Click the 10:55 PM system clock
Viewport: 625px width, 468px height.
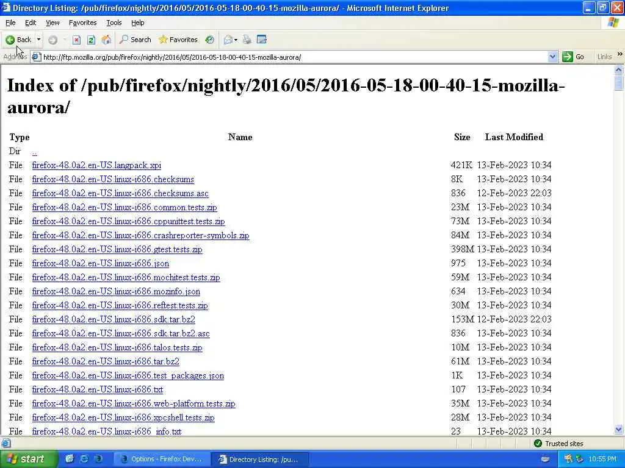coord(602,459)
